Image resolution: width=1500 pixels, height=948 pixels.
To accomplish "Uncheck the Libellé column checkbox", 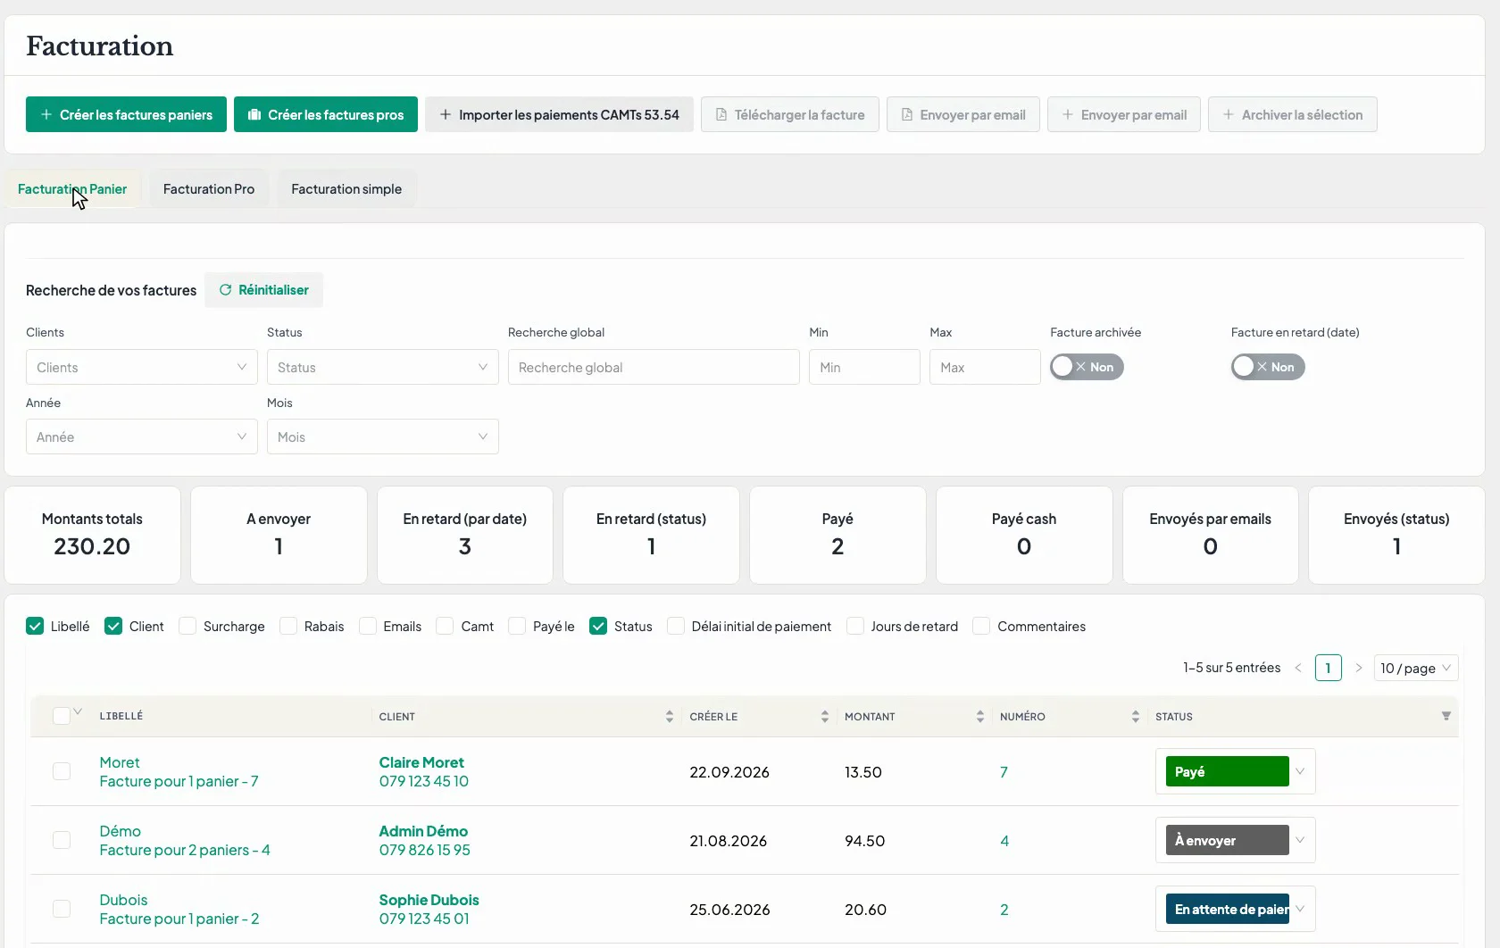I will coord(35,627).
